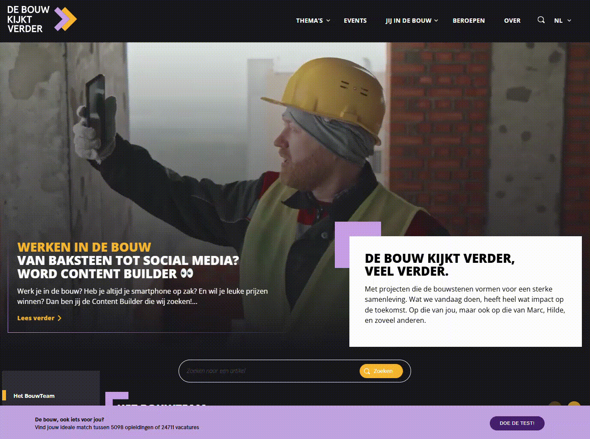Screen dimensions: 590x439
Task: Click the Lees verder arrow chevron
Action: (60, 318)
